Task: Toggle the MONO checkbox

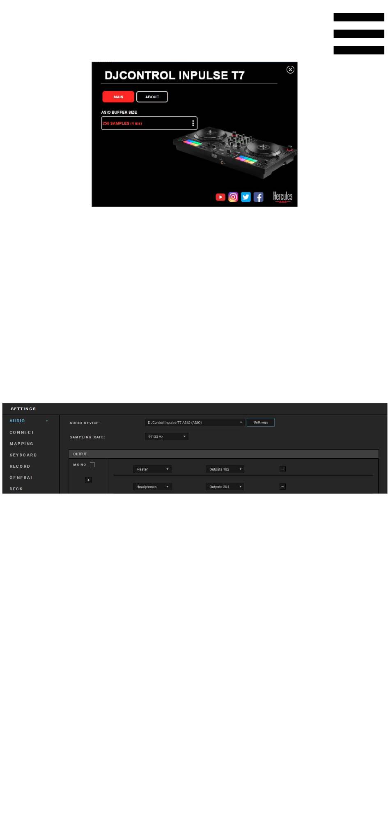Action: tap(92, 465)
